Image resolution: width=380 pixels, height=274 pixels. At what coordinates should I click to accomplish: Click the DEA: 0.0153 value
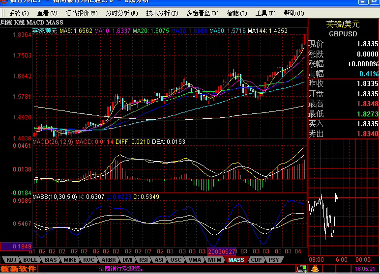(x=169, y=142)
